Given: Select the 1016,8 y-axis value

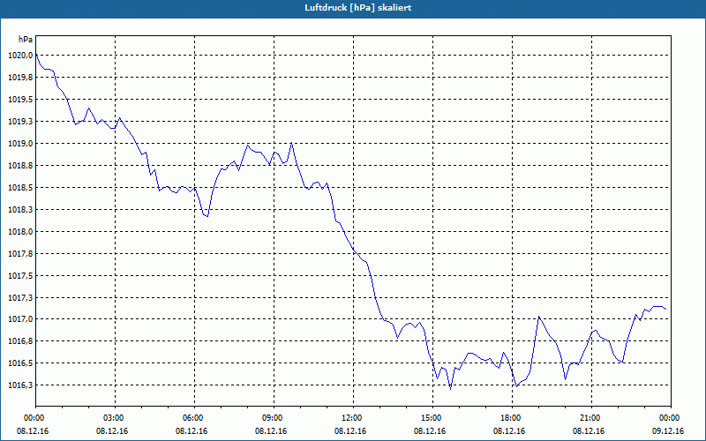Looking at the screenshot, I should (x=20, y=341).
